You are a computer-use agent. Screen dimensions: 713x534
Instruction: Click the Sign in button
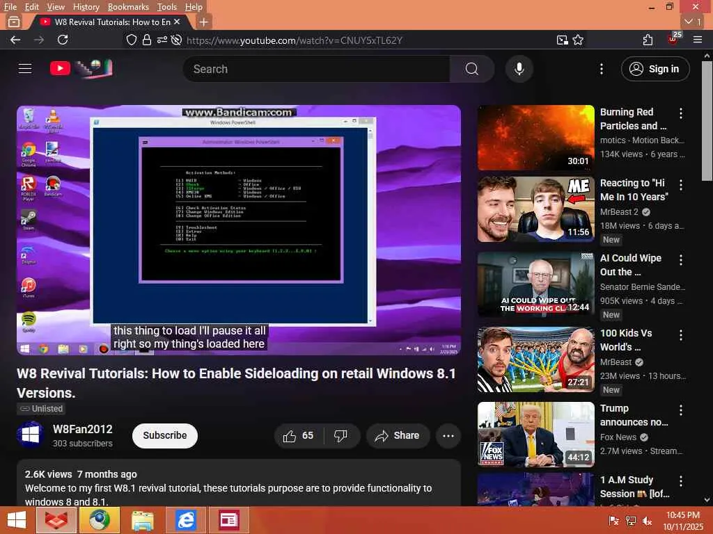[655, 69]
